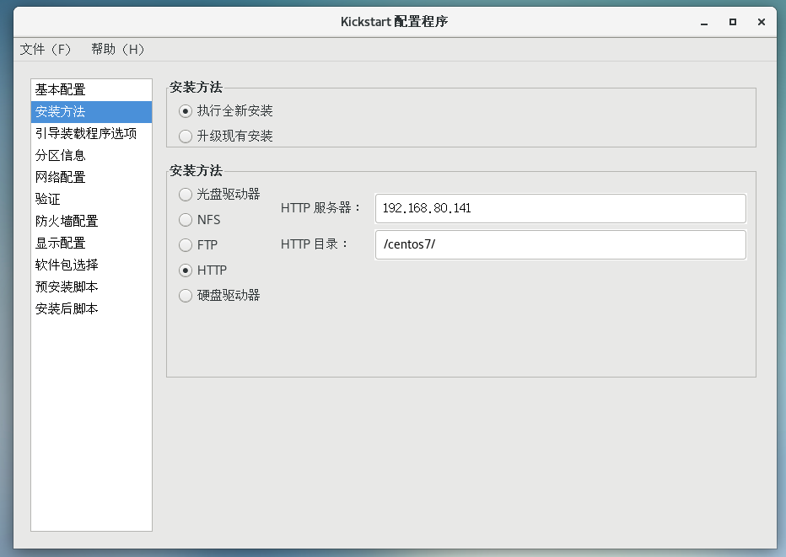Screen dimensions: 786x557
Task: Open 网络配置 section
Action: (91, 177)
